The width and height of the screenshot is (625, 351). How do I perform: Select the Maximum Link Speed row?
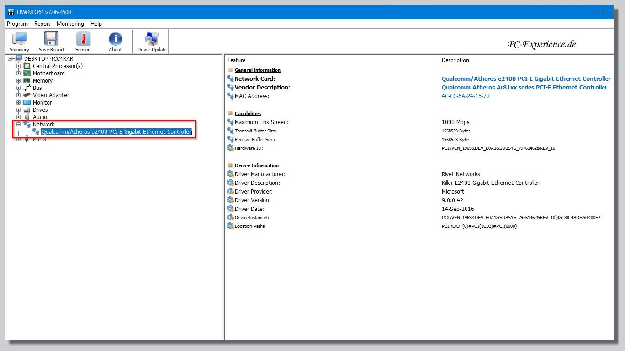(x=419, y=122)
